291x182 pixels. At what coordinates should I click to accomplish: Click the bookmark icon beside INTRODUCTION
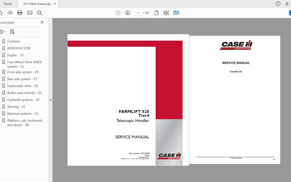(x=3, y=48)
